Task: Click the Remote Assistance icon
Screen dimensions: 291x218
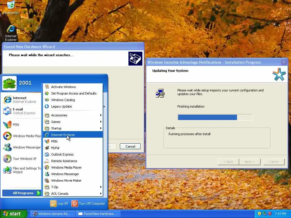Action: 47,161
